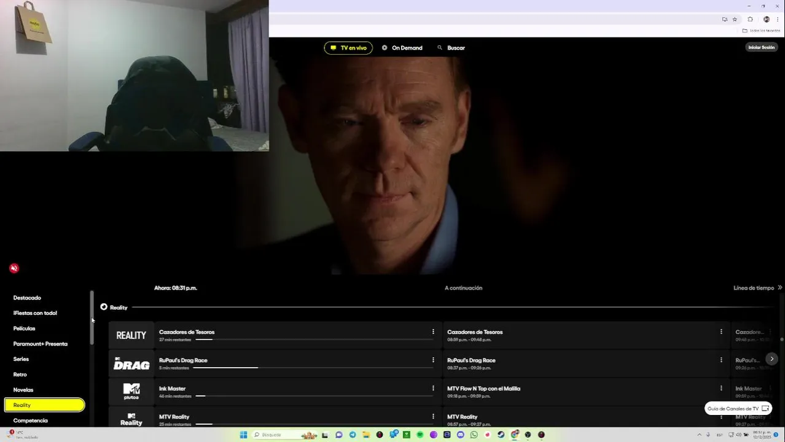Open WhatsApp from the taskbar
The width and height of the screenshot is (785, 442).
pyautogui.click(x=474, y=435)
